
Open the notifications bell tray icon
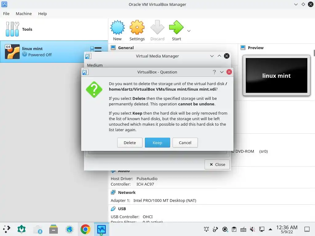pos(206,229)
